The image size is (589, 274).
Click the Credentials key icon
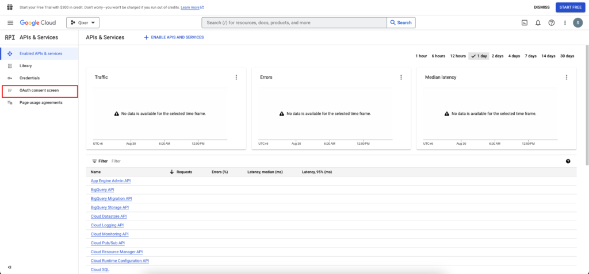tap(10, 78)
